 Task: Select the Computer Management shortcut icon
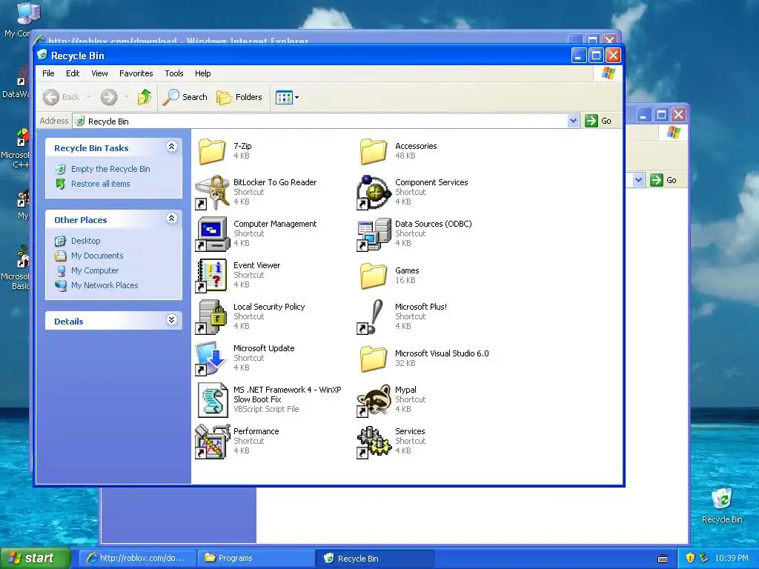212,233
